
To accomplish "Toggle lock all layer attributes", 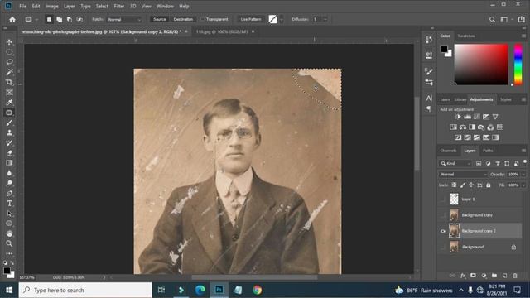I will pos(489,185).
